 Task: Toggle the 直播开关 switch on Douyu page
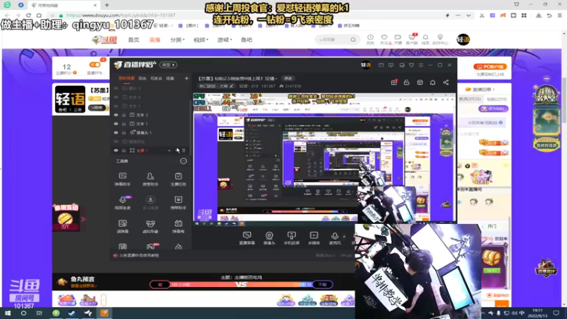(x=95, y=65)
